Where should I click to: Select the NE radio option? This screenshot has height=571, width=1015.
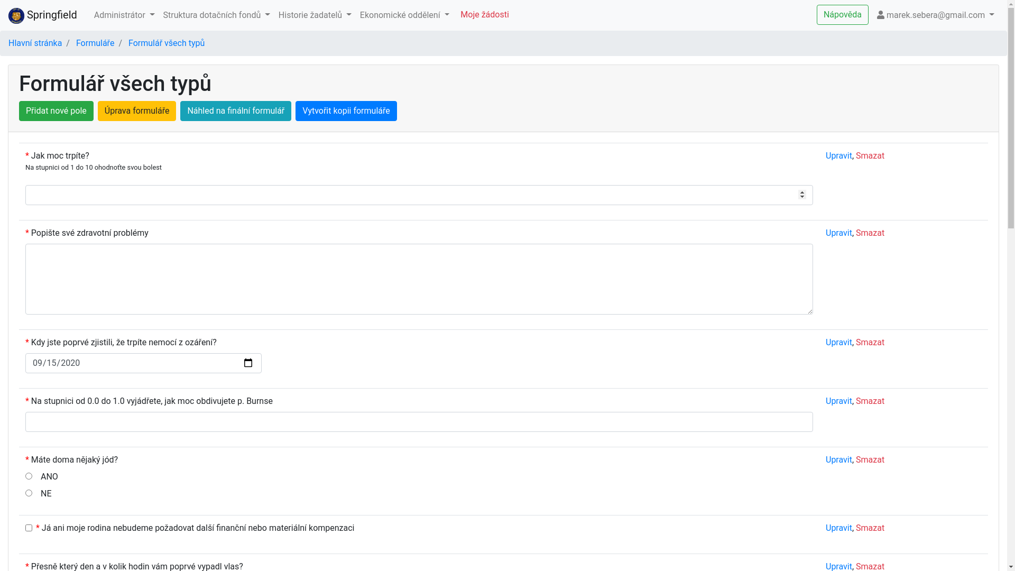click(x=29, y=493)
